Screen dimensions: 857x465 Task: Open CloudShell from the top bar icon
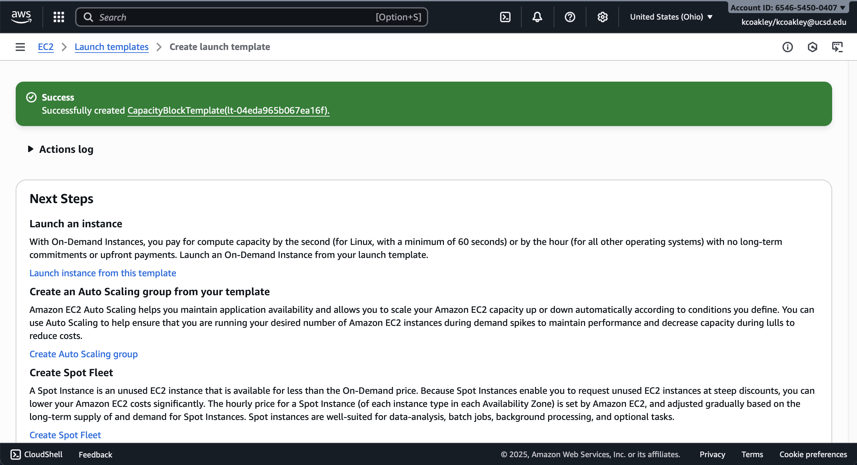tap(505, 17)
